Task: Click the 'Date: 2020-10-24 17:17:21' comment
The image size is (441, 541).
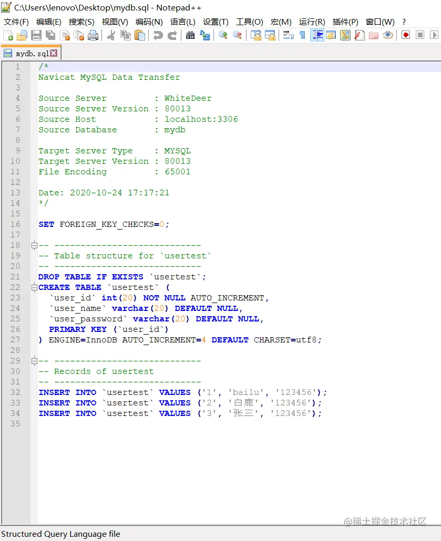Action: [104, 193]
